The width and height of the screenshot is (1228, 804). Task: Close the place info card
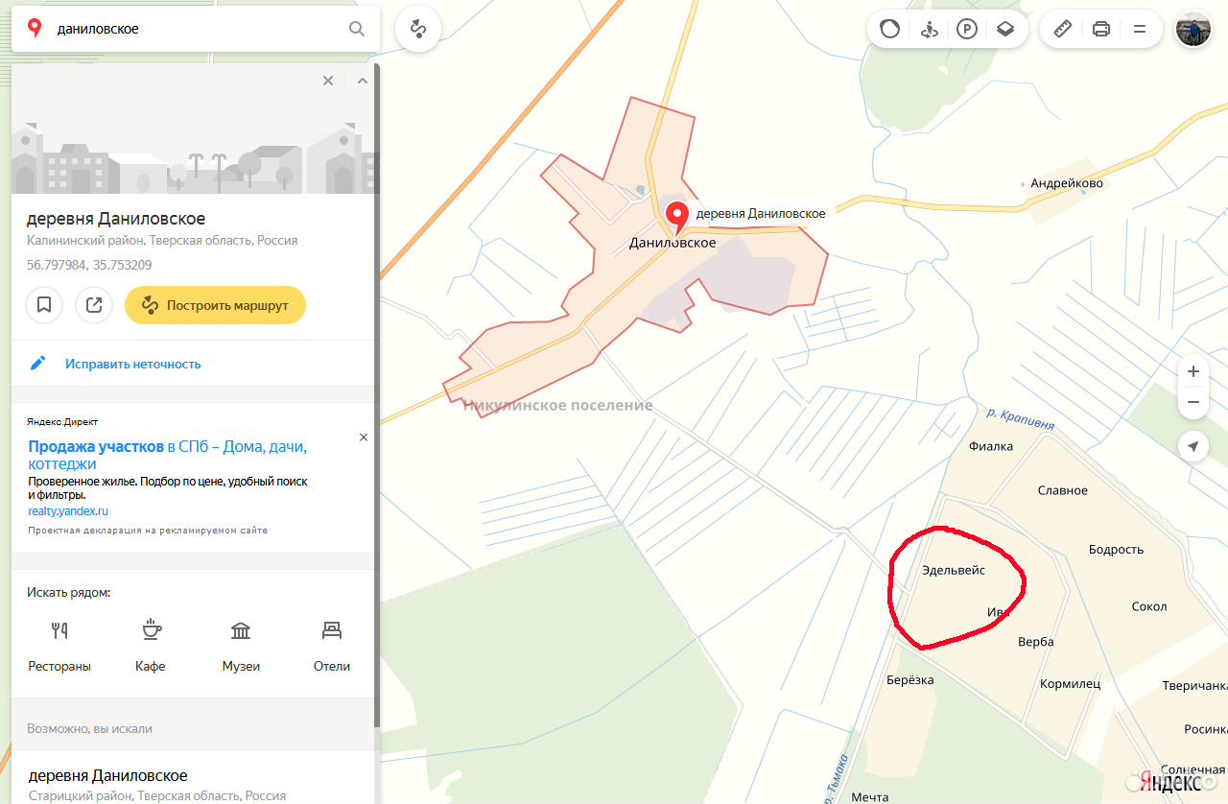pos(328,81)
